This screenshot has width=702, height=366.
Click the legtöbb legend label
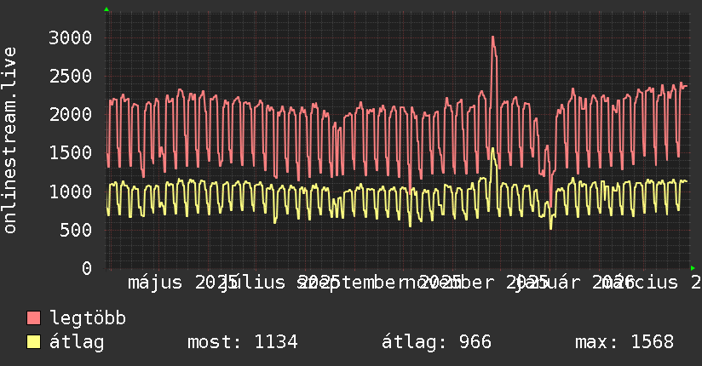(88, 317)
